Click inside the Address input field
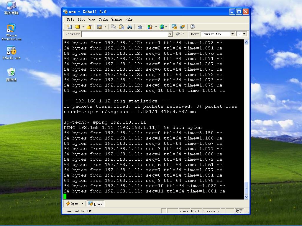Screen dimensions: 302x226 (x=125, y=34)
